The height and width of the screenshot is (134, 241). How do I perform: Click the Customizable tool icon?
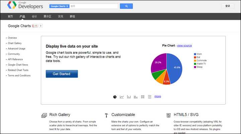(x=106, y=115)
